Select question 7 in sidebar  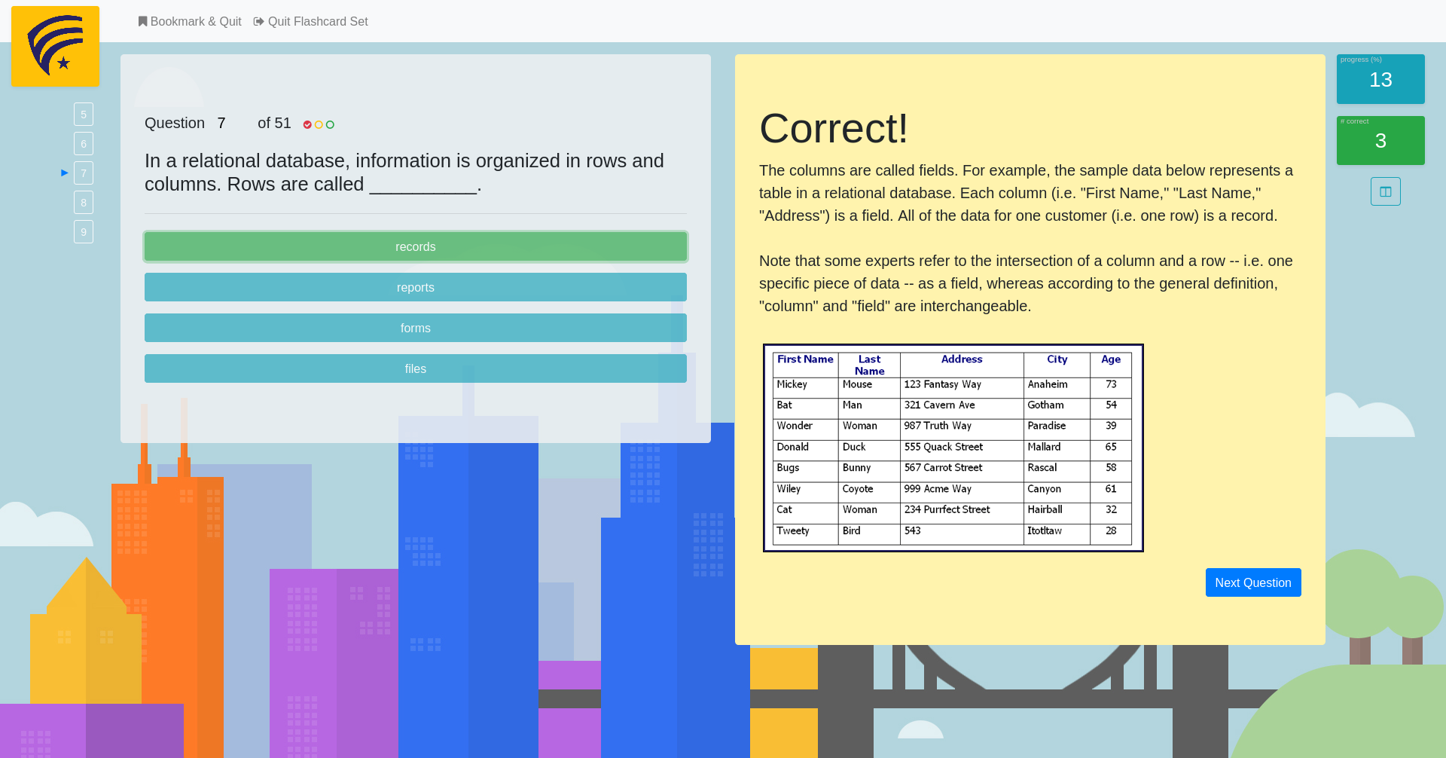(x=84, y=173)
